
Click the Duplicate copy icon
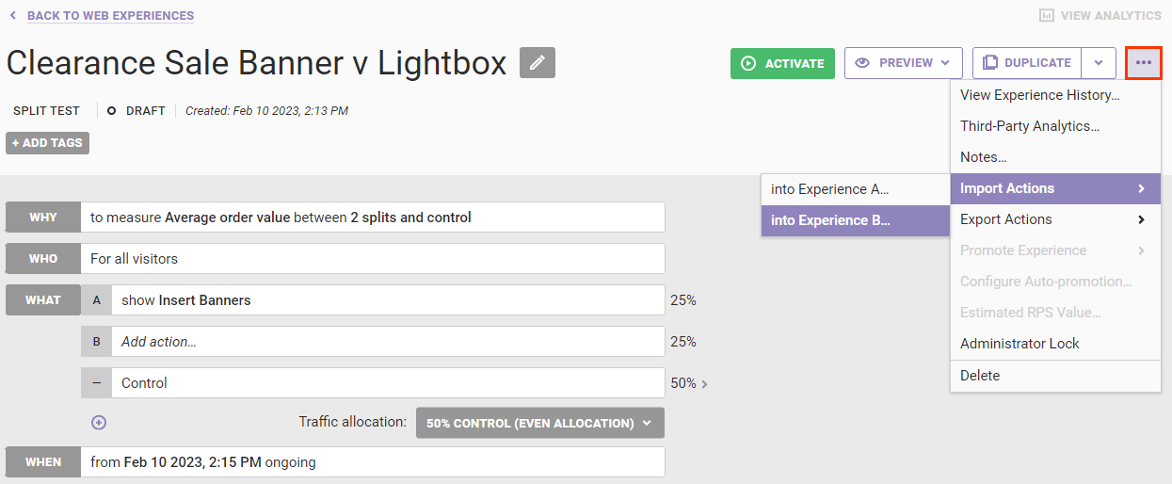(x=989, y=63)
